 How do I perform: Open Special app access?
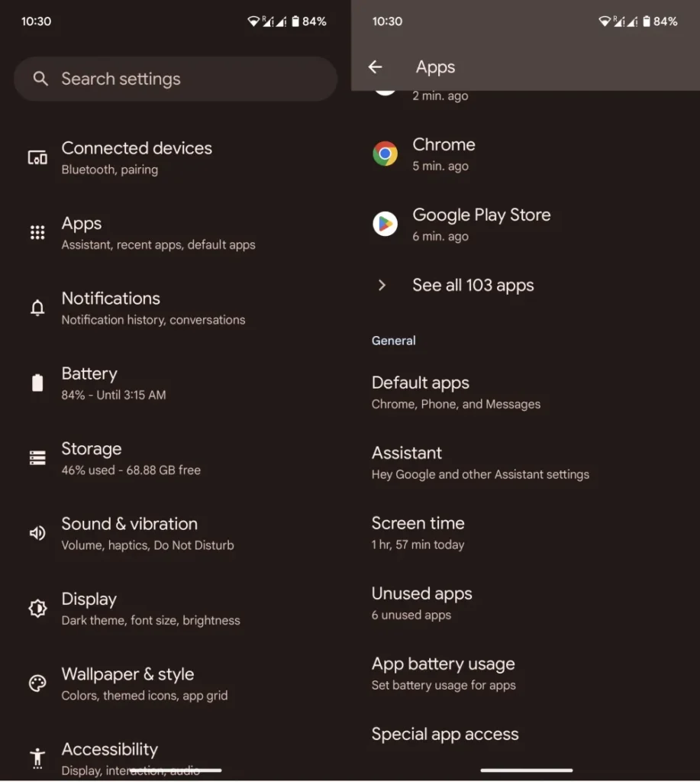(x=445, y=735)
